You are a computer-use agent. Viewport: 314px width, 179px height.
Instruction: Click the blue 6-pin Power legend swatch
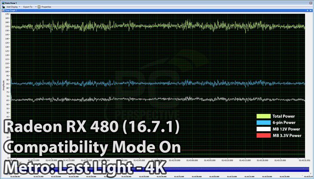[x=263, y=123]
